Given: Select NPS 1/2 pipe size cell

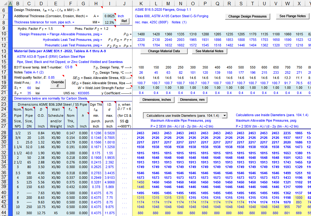Looking at the screenshot, I should [18, 133].
